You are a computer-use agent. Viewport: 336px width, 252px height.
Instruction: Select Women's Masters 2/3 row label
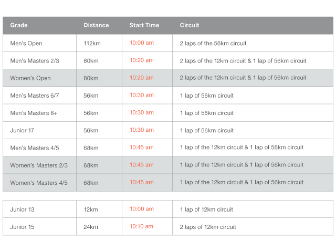pos(39,165)
